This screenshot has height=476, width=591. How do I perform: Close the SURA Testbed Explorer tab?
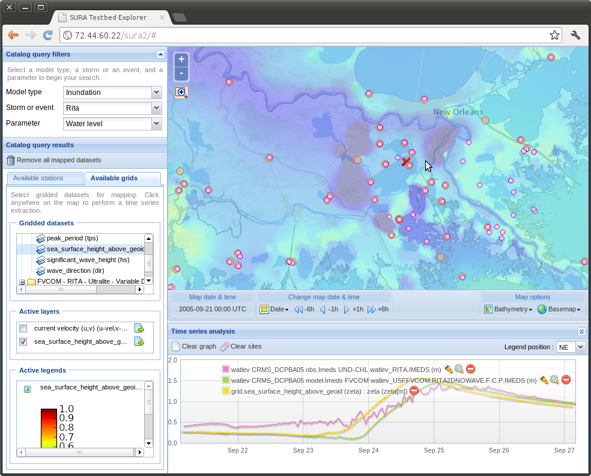pos(162,17)
